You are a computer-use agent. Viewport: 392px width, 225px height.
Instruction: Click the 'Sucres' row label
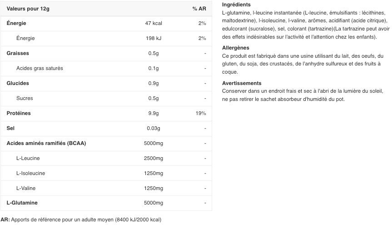[25, 98]
